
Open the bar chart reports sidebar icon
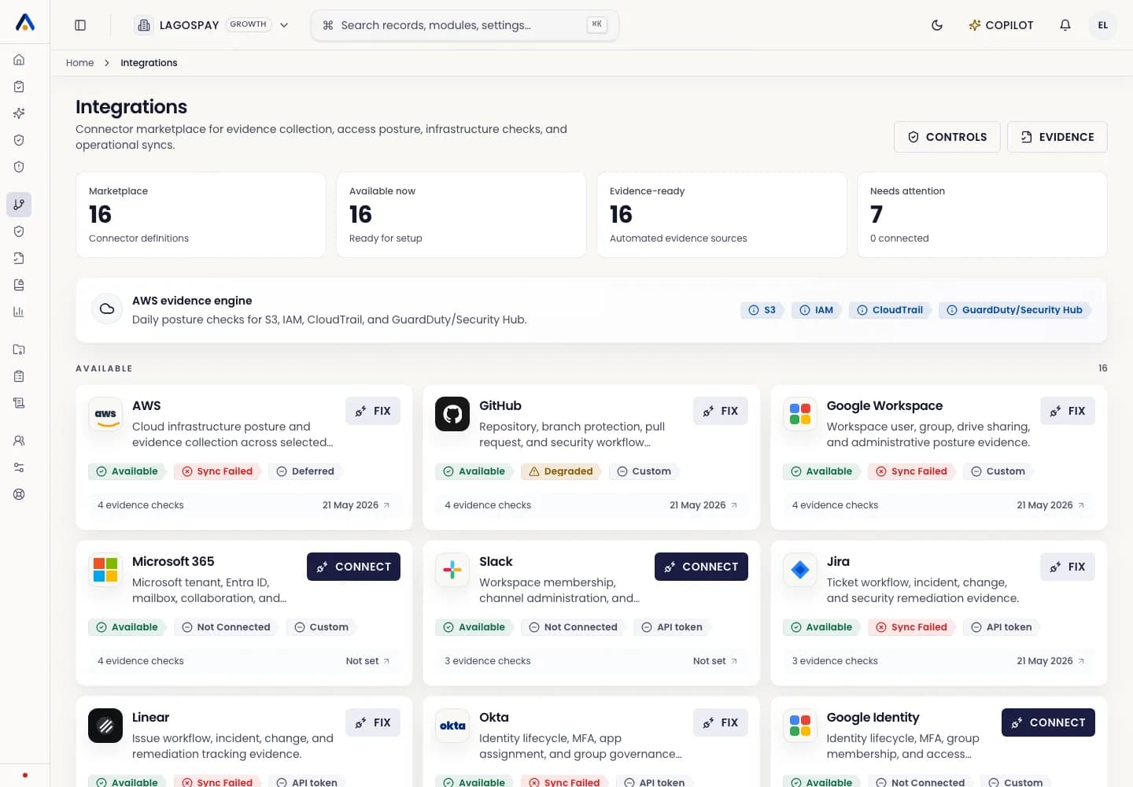19,312
